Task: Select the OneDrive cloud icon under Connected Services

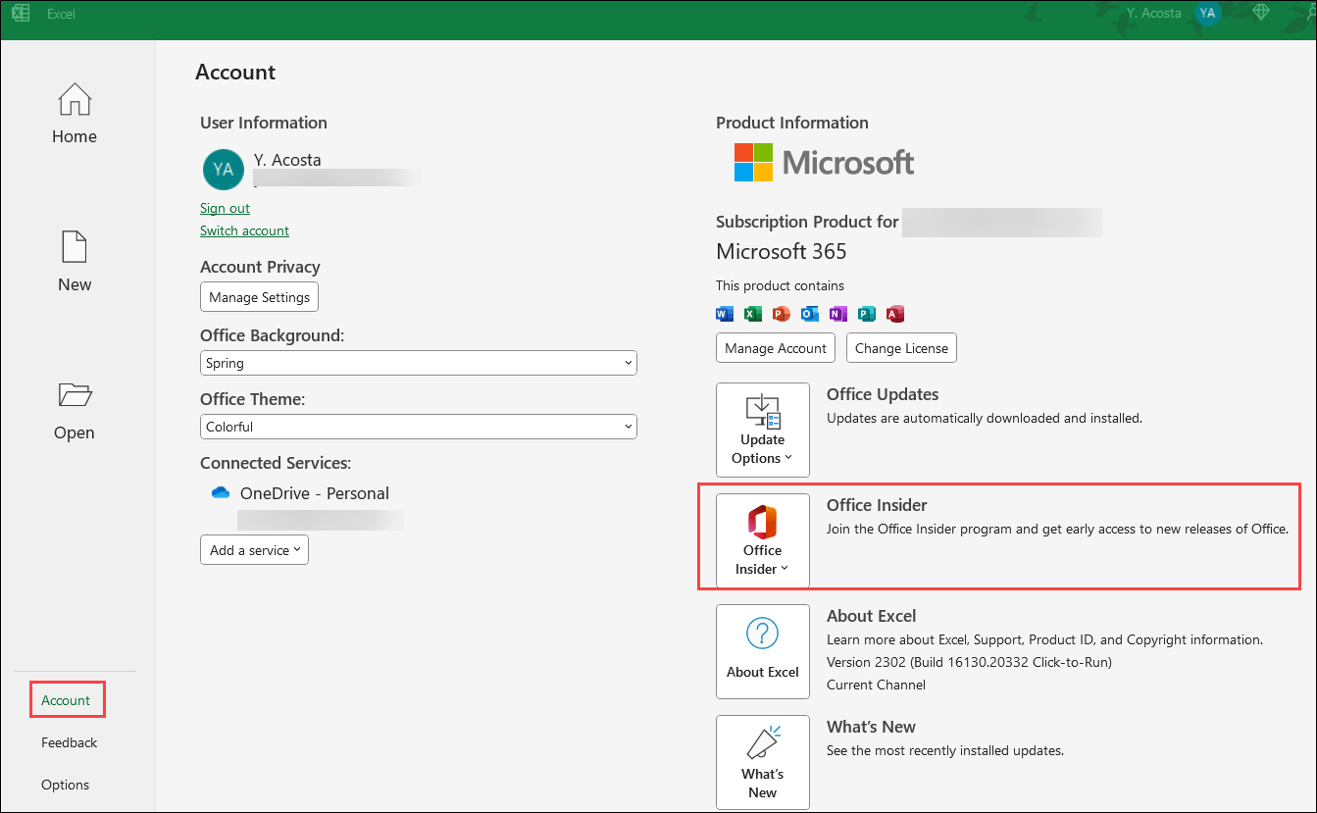Action: (220, 492)
